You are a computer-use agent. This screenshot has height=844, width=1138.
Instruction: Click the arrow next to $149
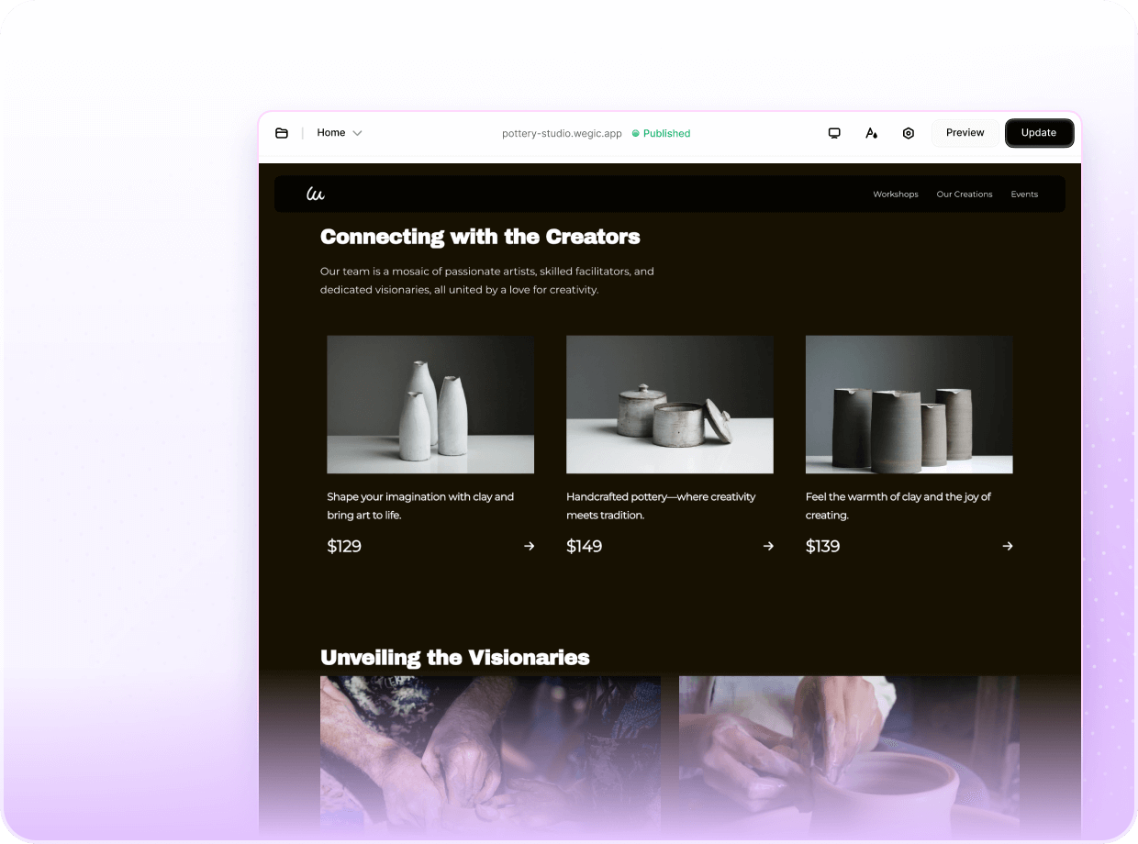[x=768, y=546]
